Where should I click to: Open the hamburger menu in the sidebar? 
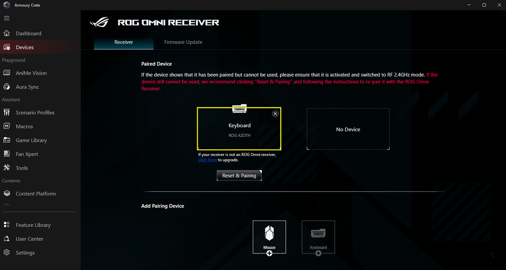(7, 18)
